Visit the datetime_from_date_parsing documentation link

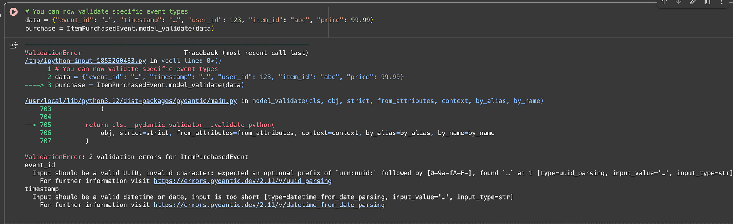click(269, 205)
